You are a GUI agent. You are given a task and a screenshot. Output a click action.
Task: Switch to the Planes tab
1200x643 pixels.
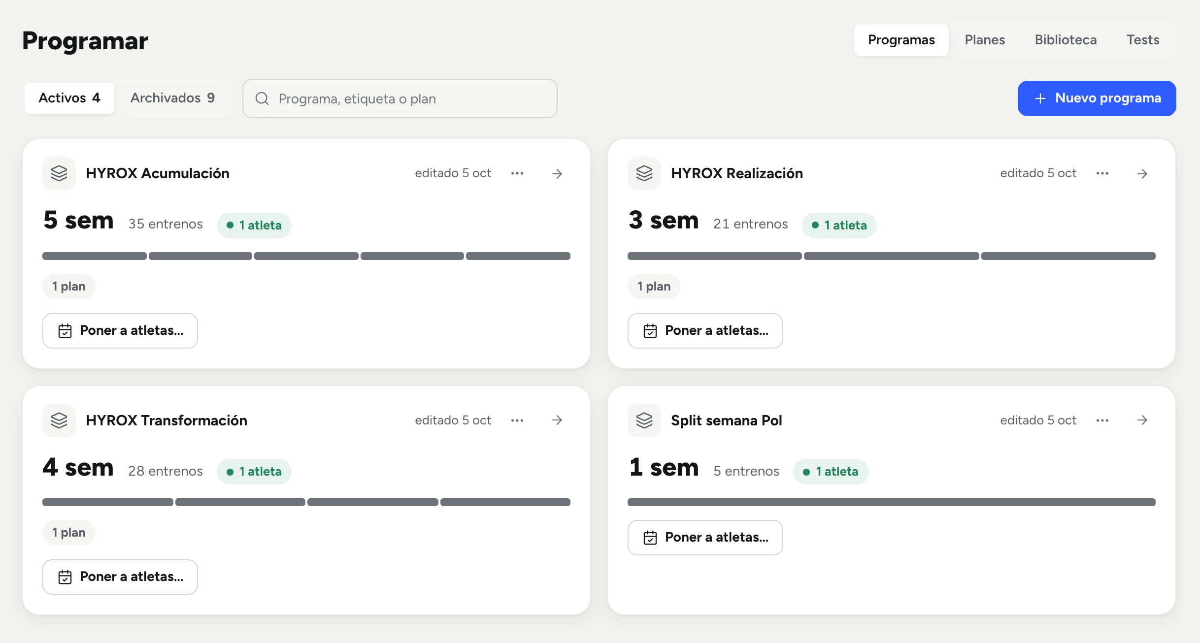[985, 40]
